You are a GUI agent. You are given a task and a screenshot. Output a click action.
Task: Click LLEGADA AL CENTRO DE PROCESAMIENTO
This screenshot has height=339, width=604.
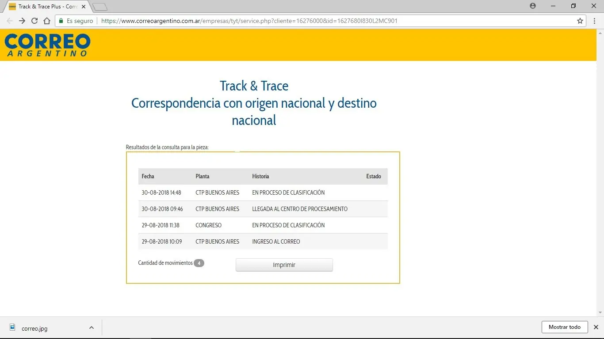click(300, 209)
